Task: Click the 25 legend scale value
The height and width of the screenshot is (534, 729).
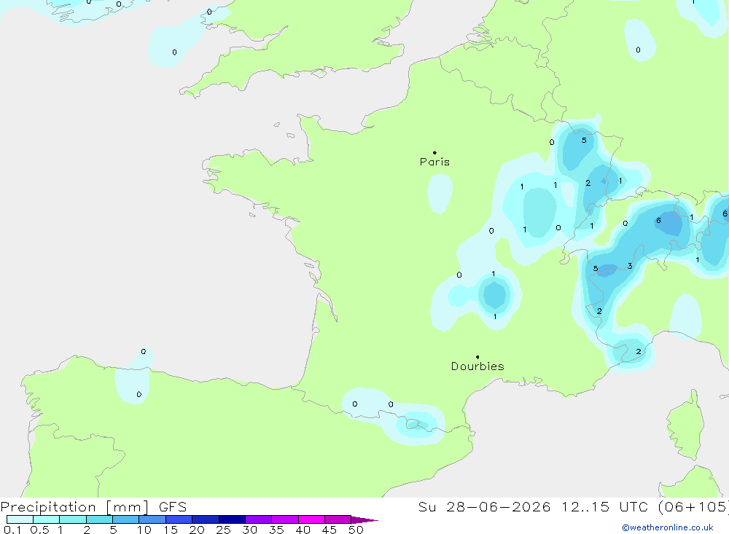Action: [223, 530]
